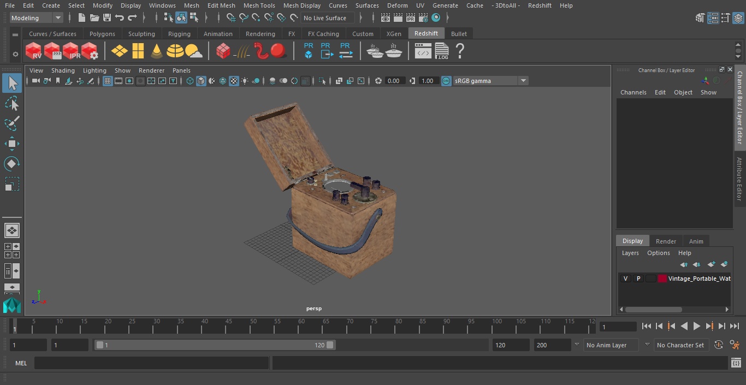Open Redshift help question mark icon
The width and height of the screenshot is (746, 385).
(460, 51)
